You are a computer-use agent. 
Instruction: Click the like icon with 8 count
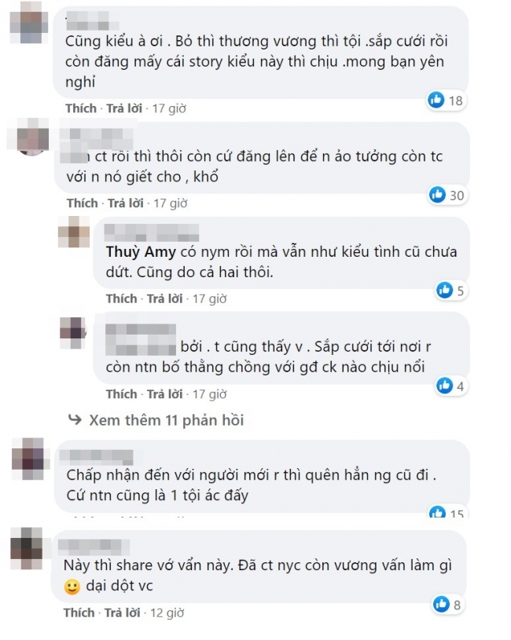[441, 604]
